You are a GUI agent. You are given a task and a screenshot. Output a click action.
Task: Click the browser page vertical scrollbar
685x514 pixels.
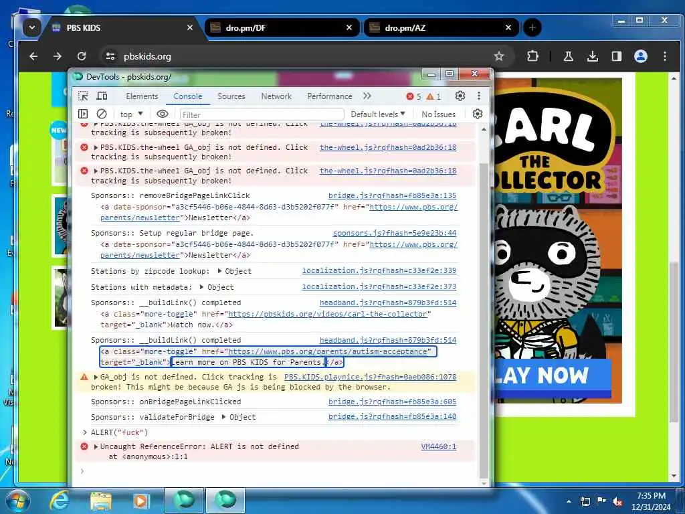coord(674,342)
